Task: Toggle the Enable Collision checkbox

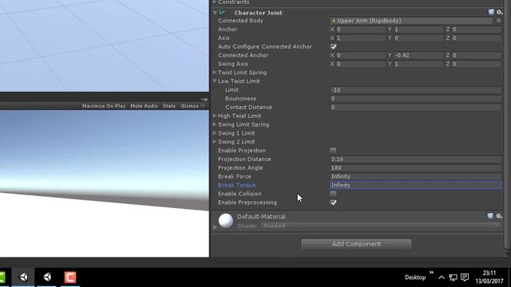Action: [x=333, y=194]
